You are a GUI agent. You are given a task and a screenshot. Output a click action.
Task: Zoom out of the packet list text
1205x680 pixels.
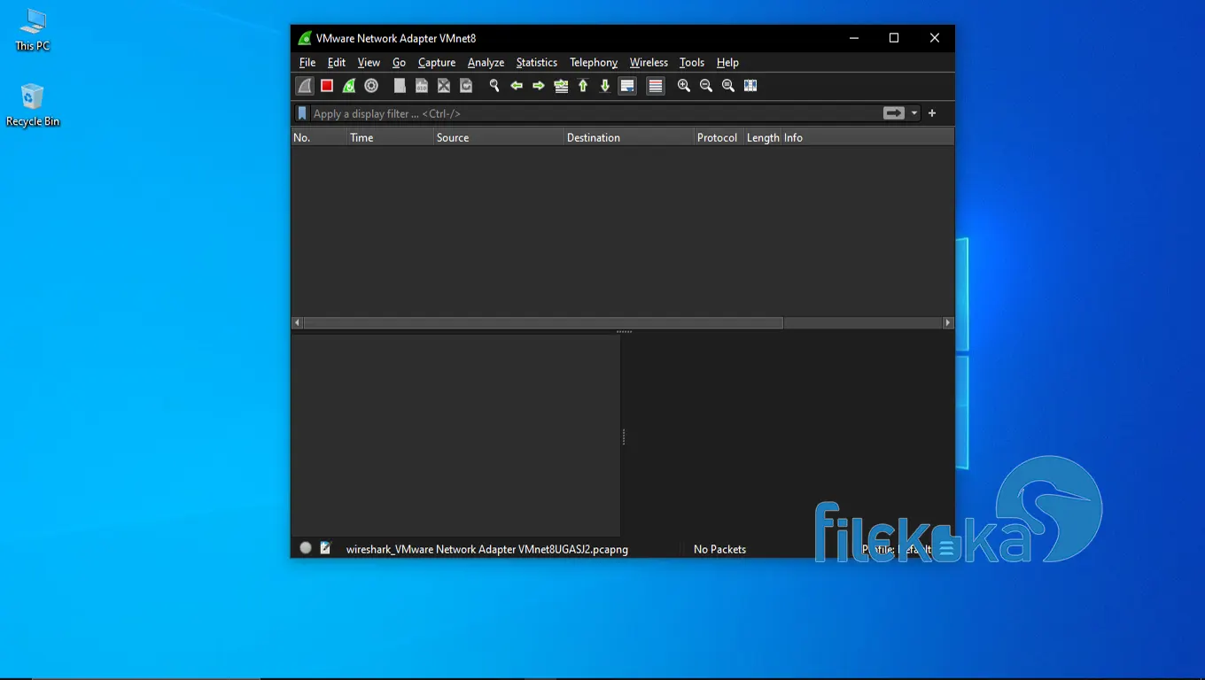coord(706,86)
